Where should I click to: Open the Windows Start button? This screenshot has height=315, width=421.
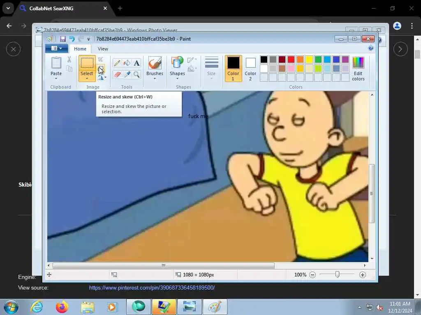click(11, 307)
